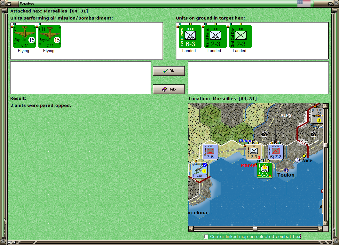Click the Toulon city label on map

pyautogui.click(x=286, y=175)
